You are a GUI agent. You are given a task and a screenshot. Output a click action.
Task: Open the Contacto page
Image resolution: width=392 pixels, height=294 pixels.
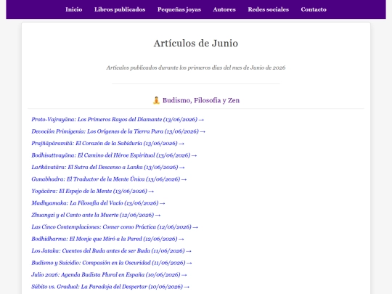pos(314,9)
